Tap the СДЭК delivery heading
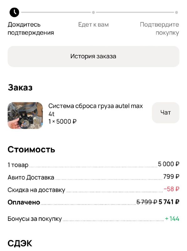 click(x=20, y=243)
